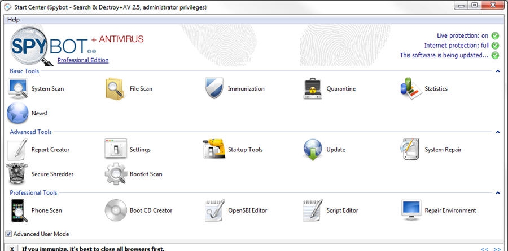The width and height of the screenshot is (508, 251).
Task: Open the Report Creator icon
Action: point(17,150)
